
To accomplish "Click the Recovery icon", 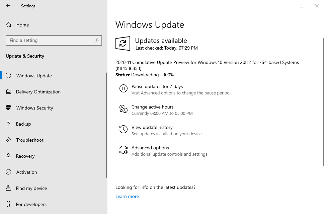I will 8,156.
